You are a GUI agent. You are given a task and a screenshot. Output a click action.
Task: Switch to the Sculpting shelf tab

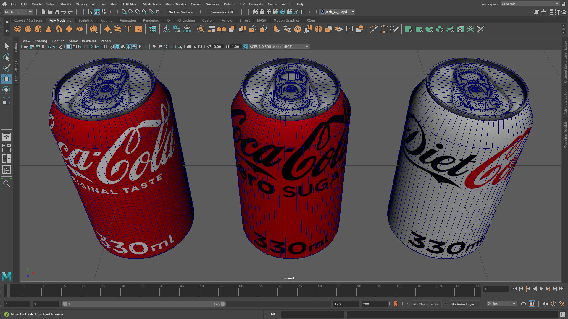86,20
